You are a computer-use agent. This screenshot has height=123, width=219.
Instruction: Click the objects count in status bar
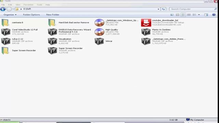[5, 120]
